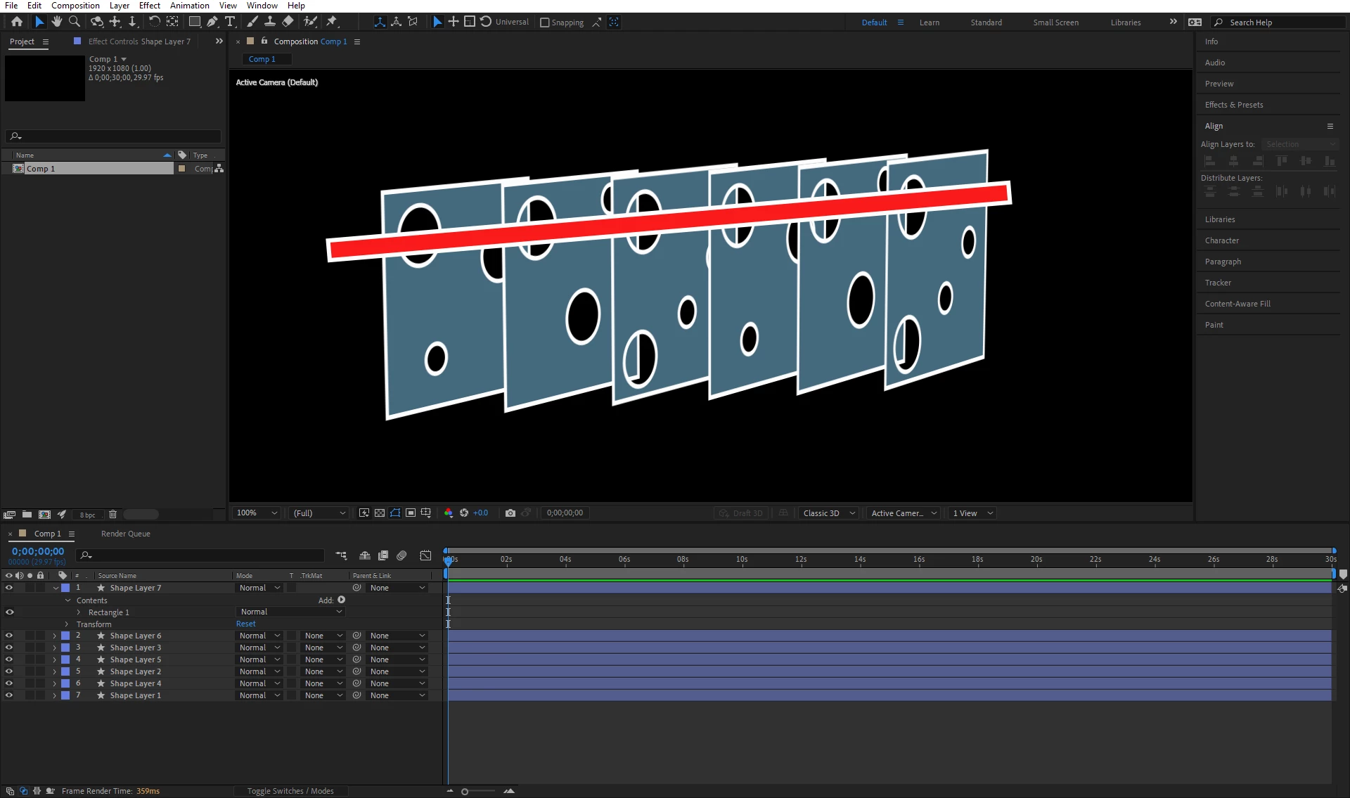Image resolution: width=1350 pixels, height=798 pixels.
Task: Select the Pen tool
Action: [212, 22]
